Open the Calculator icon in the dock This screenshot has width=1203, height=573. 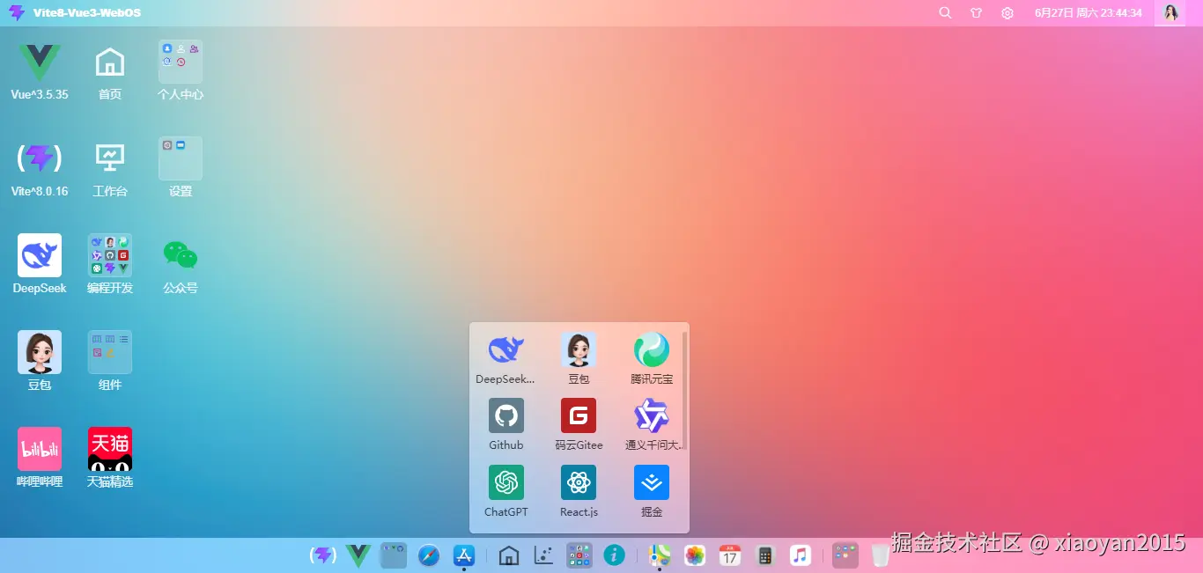pos(765,555)
